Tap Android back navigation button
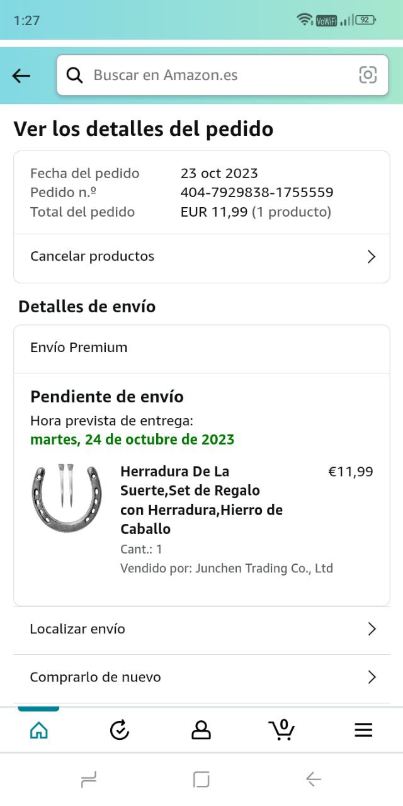 coord(314,780)
